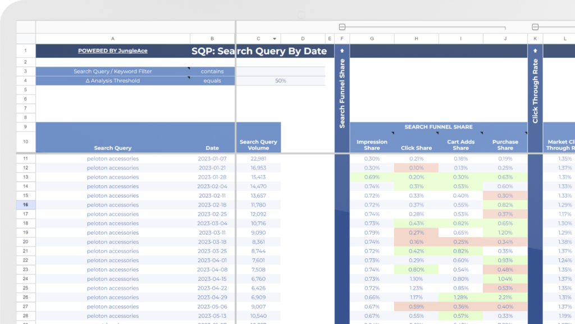Select column B header
The image size is (575, 324).
click(212, 39)
